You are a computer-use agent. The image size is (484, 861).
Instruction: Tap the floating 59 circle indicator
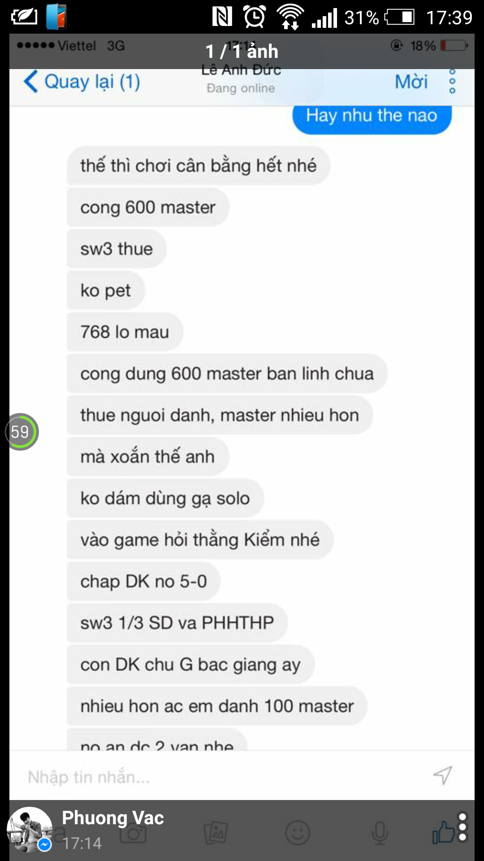[x=21, y=432]
